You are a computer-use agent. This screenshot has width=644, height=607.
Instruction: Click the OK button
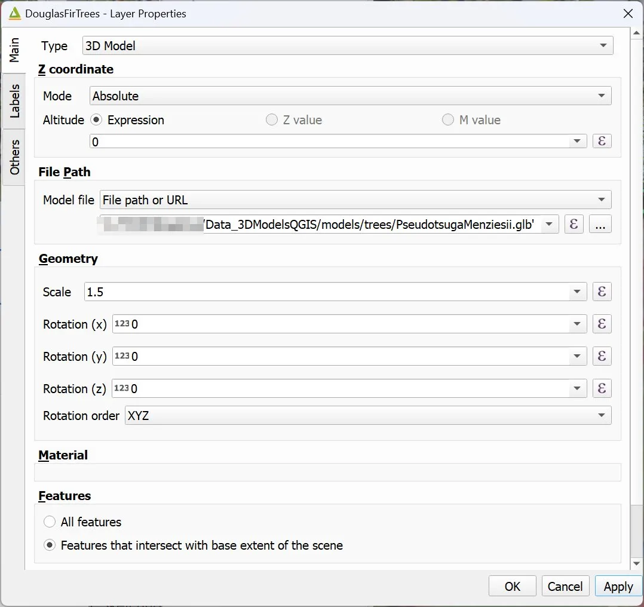pos(512,586)
